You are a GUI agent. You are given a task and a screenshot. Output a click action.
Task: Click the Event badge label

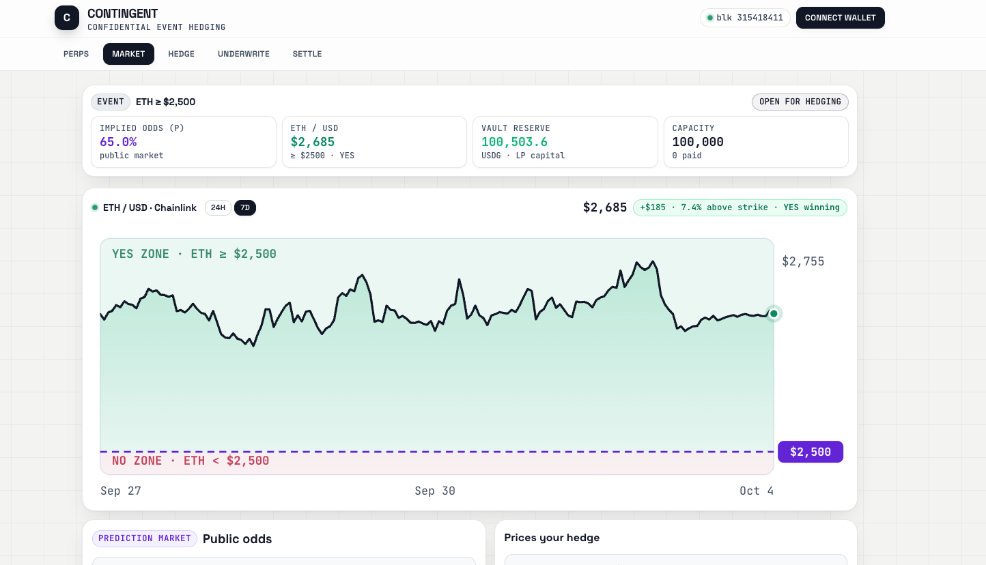coord(111,102)
